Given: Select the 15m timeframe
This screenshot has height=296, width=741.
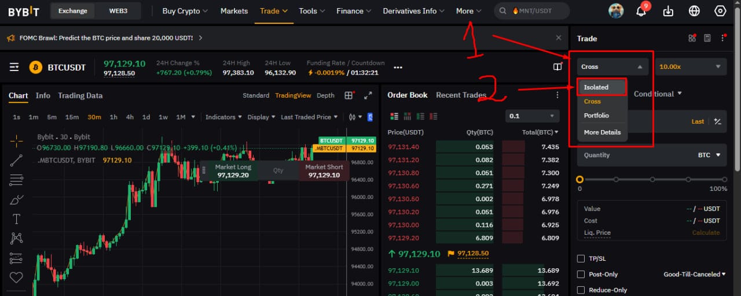Looking at the screenshot, I should [72, 117].
